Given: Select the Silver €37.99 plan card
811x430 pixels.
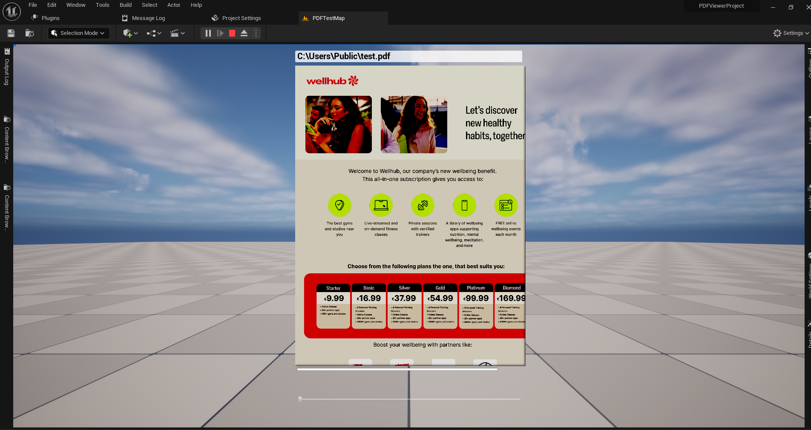Looking at the screenshot, I should click(x=405, y=306).
